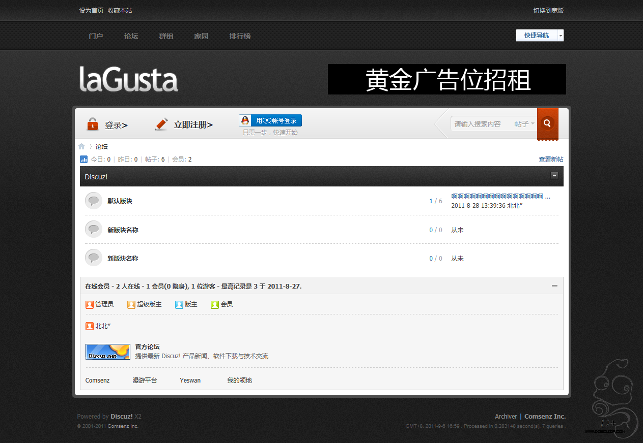
Task: Open the latest post link in 默认版块 row
Action: [x=501, y=196]
